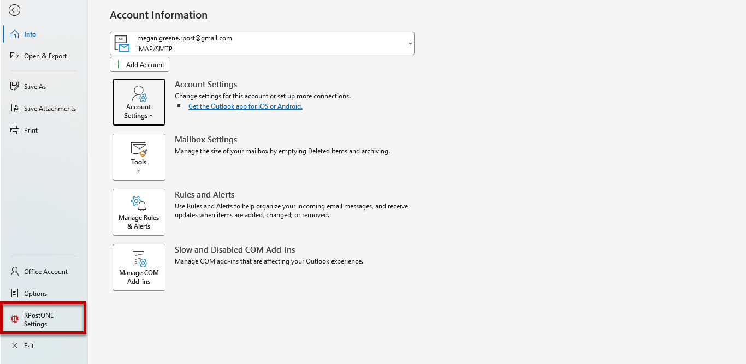Click the Options icon in sidebar
Image resolution: width=746 pixels, height=364 pixels.
click(x=15, y=294)
